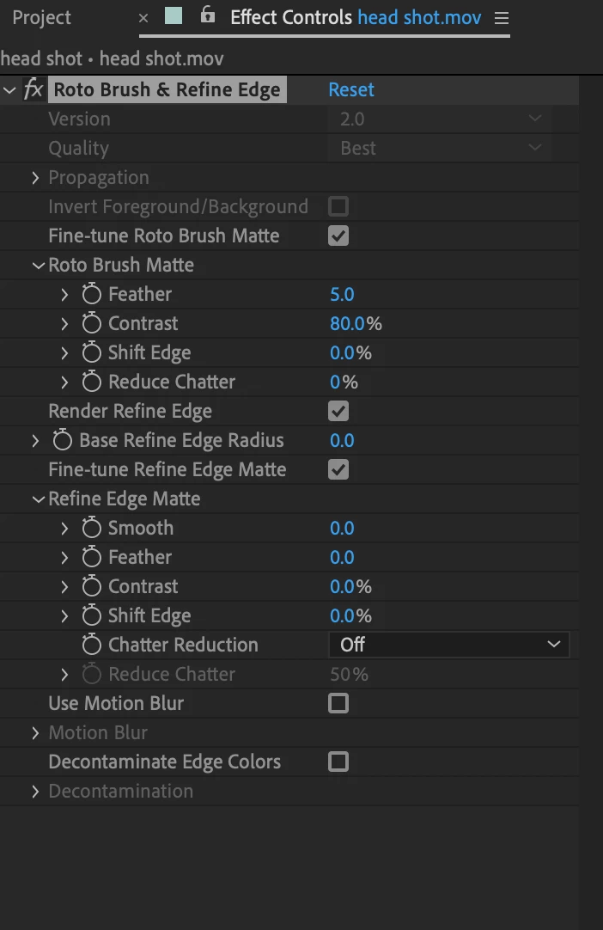Open Chatter Reduction dropdown set to Off
Screen dimensions: 603x930
[448, 645]
